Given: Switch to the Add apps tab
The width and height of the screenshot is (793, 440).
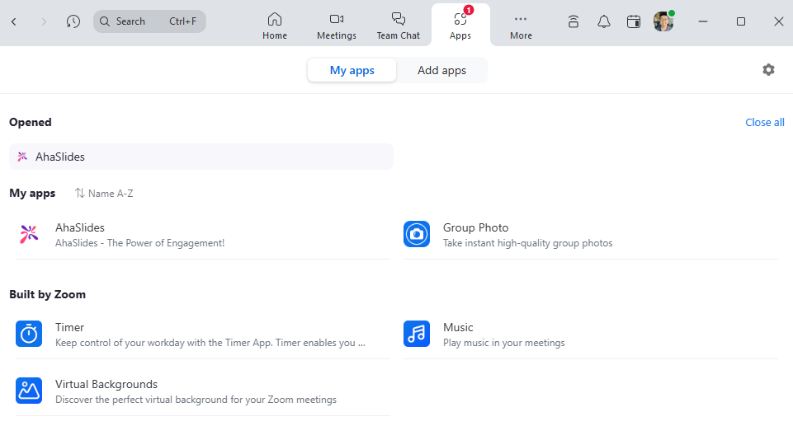Looking at the screenshot, I should 441,70.
